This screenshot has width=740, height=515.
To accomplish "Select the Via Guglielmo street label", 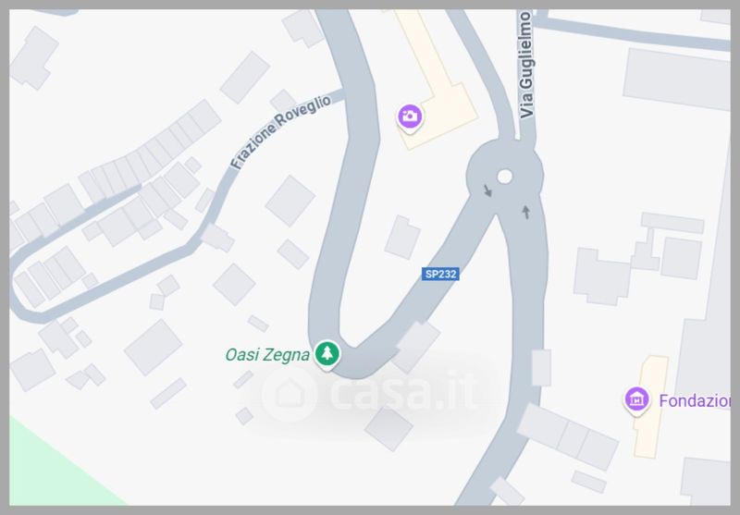I will (x=526, y=65).
